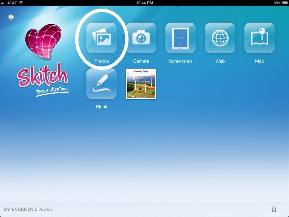Start a Blank canvas with pen icon
Image resolution: width=289 pixels, height=217 pixels.
pyautogui.click(x=101, y=84)
